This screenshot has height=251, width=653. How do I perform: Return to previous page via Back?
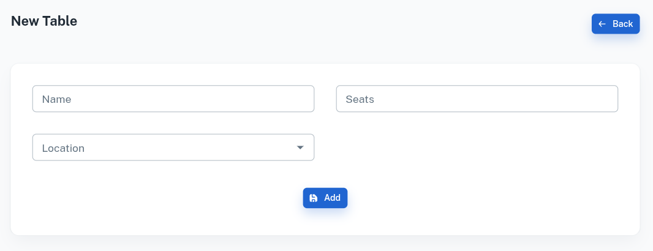pos(616,24)
